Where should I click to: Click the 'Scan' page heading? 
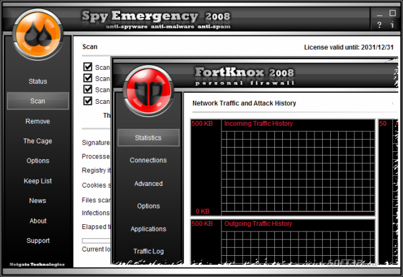tap(90, 47)
